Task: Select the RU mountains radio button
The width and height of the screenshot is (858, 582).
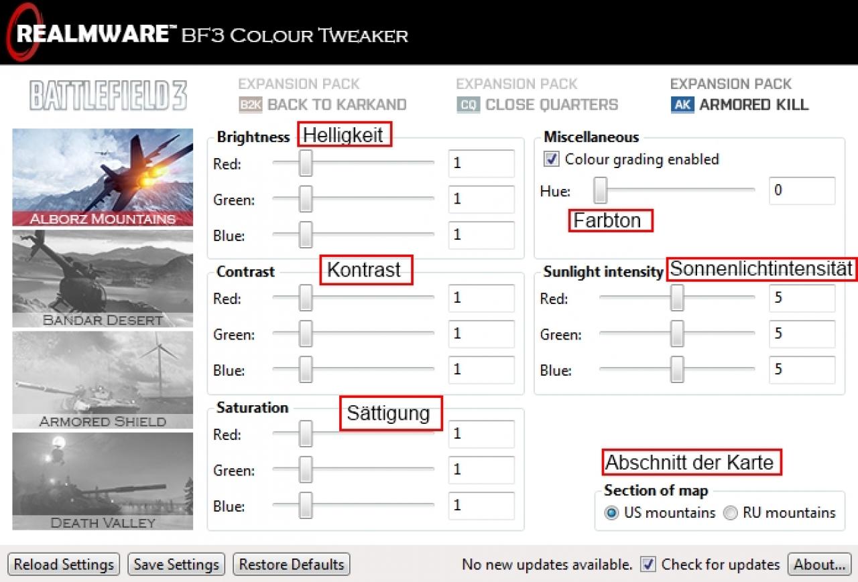Action: (x=731, y=513)
